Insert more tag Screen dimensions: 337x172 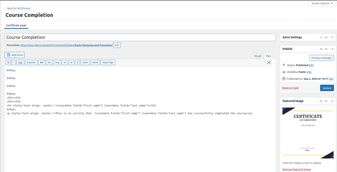click(x=95, y=62)
